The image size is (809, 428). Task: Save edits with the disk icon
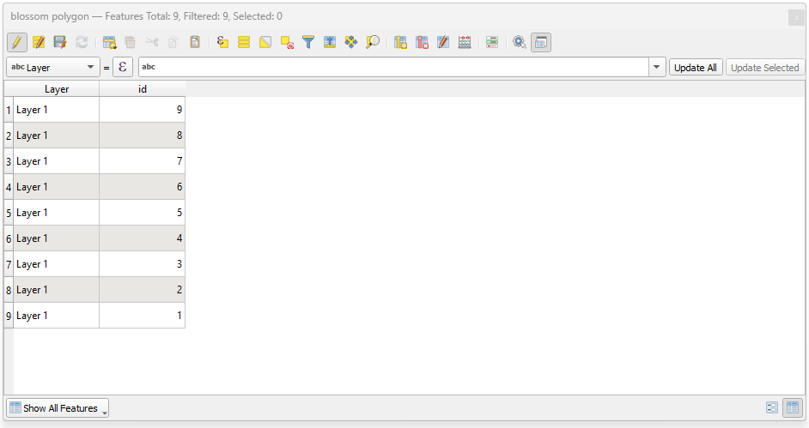[60, 42]
